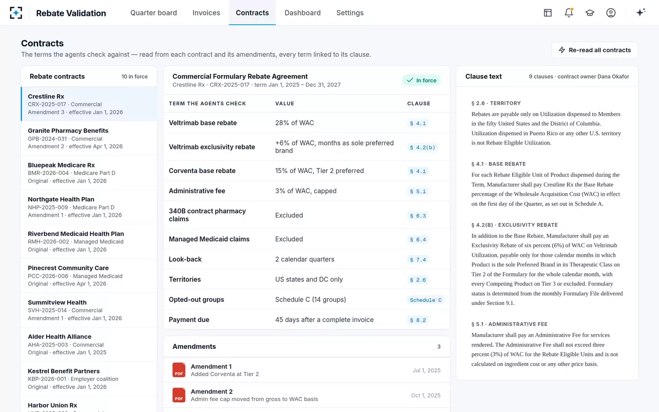Open clause § 6.4 for Managed Medicaid claims
Viewport: 659px width, 412px height.
click(x=418, y=239)
